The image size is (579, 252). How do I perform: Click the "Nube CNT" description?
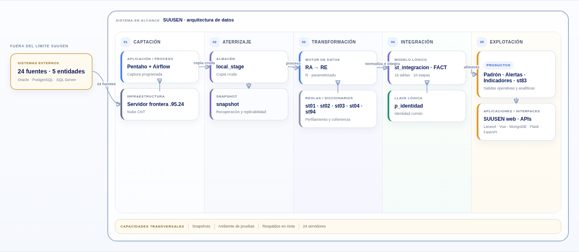click(x=136, y=112)
